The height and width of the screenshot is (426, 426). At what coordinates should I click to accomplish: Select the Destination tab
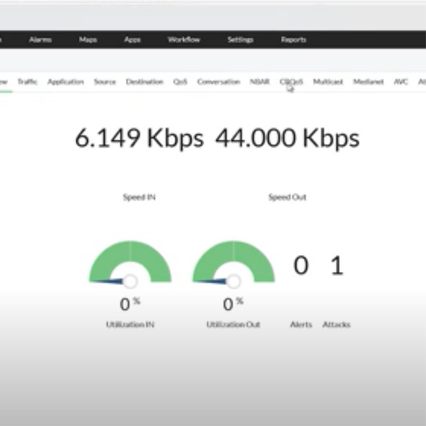[144, 82]
